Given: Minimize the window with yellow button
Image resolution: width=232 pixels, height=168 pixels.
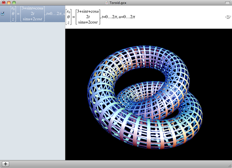Looking at the screenshot, I should click(9, 3).
